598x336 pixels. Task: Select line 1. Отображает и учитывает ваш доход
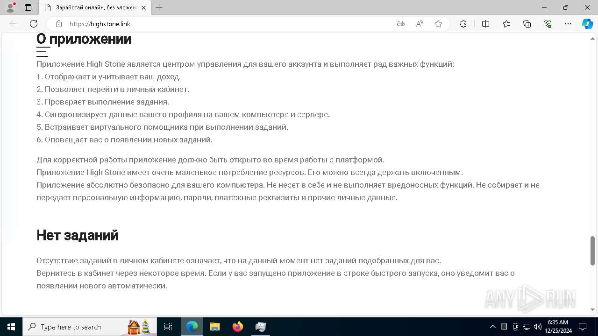click(108, 77)
